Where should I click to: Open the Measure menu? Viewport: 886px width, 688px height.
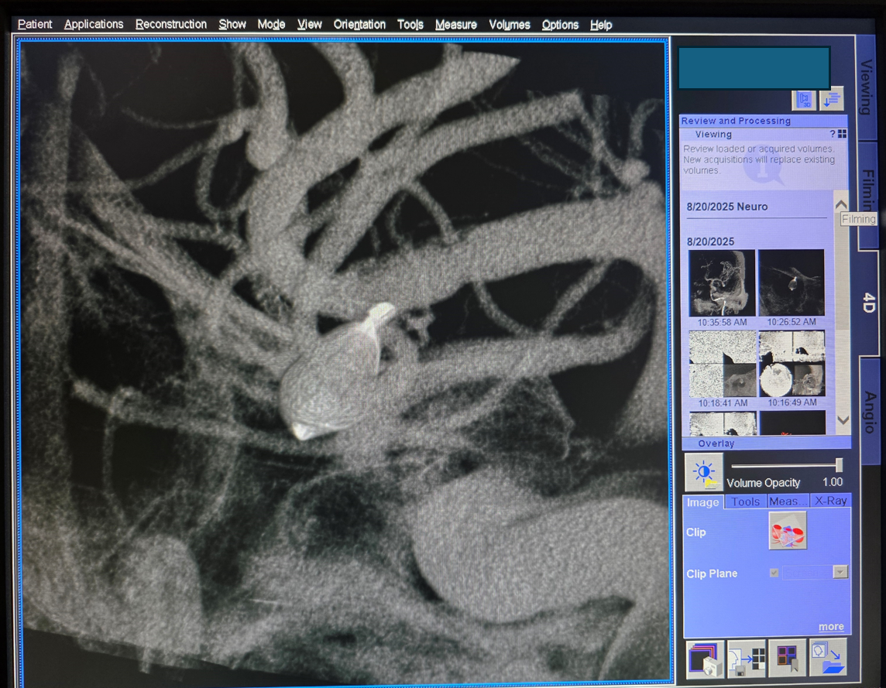(x=455, y=25)
